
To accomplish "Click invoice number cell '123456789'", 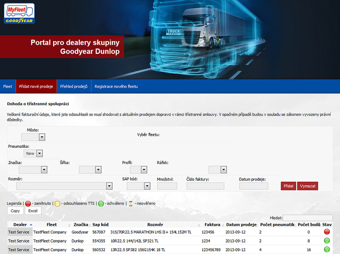I will 211,250.
